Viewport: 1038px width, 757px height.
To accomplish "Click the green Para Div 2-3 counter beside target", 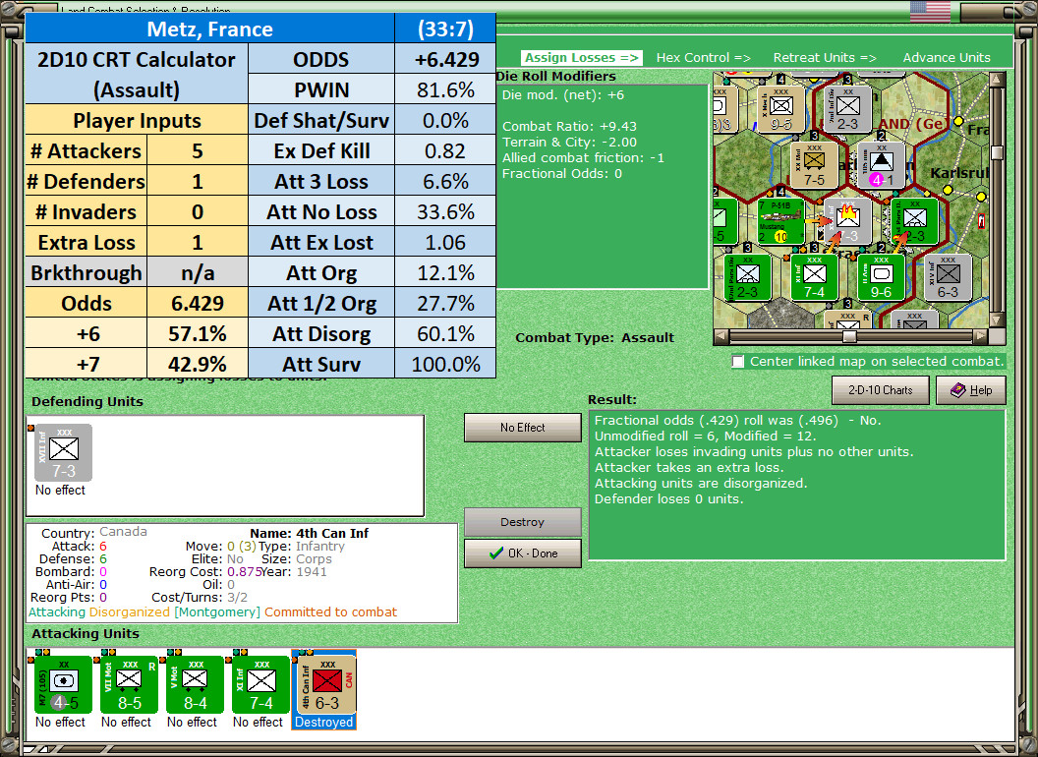I will coord(915,221).
